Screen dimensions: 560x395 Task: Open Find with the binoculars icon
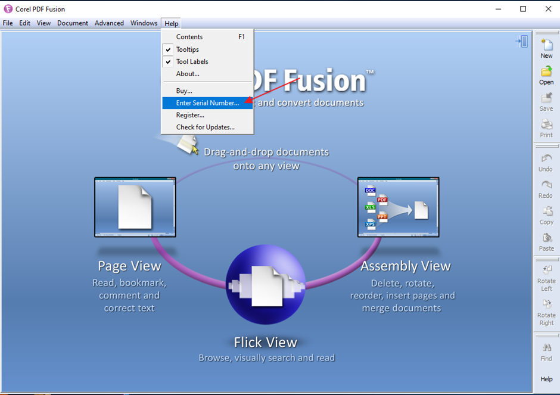click(x=546, y=348)
